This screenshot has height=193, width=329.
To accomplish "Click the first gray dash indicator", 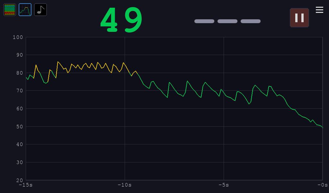I will point(204,21).
